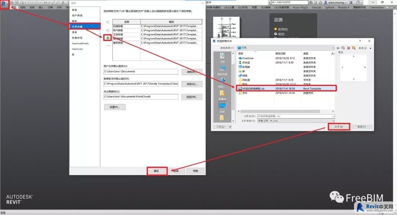This screenshot has height=215, width=397.
Task: Open the 工具(L) tools dropdown
Action: 222,127
